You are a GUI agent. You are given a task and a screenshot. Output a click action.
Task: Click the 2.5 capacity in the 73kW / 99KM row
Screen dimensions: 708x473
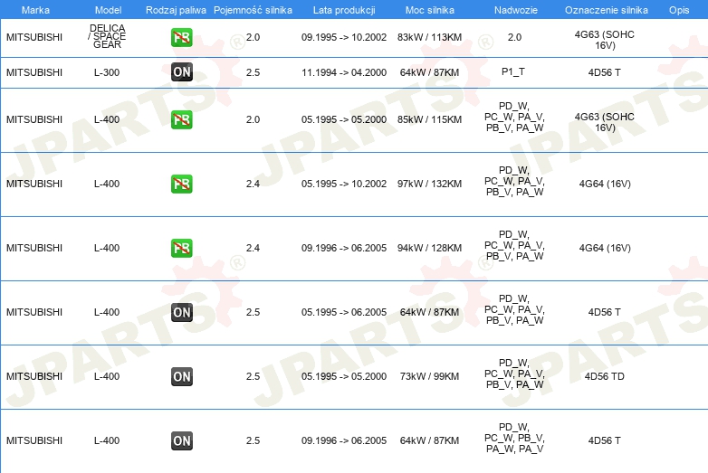[x=253, y=376]
